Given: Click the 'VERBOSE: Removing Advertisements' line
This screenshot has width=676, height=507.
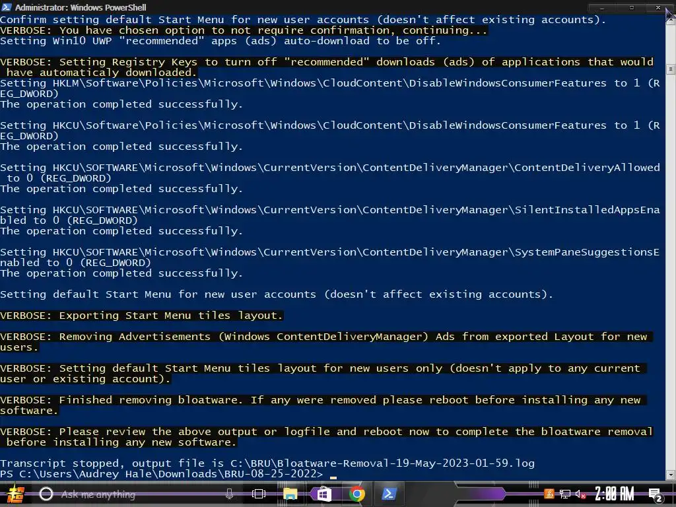Looking at the screenshot, I should pyautogui.click(x=326, y=342).
